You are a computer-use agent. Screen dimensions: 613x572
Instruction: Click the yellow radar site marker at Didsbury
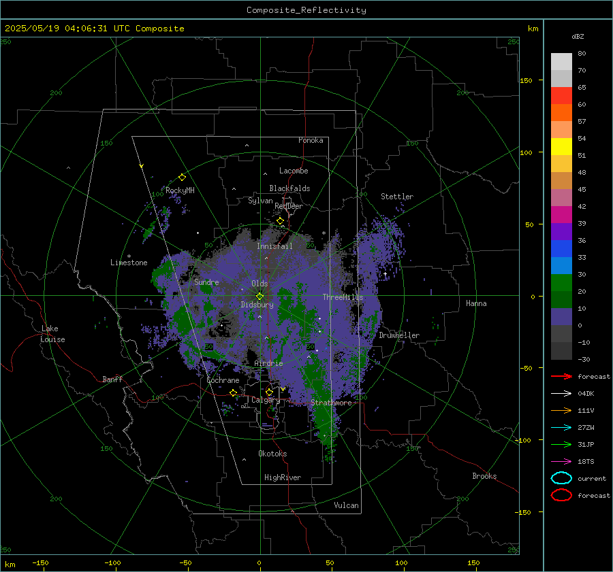click(x=260, y=297)
